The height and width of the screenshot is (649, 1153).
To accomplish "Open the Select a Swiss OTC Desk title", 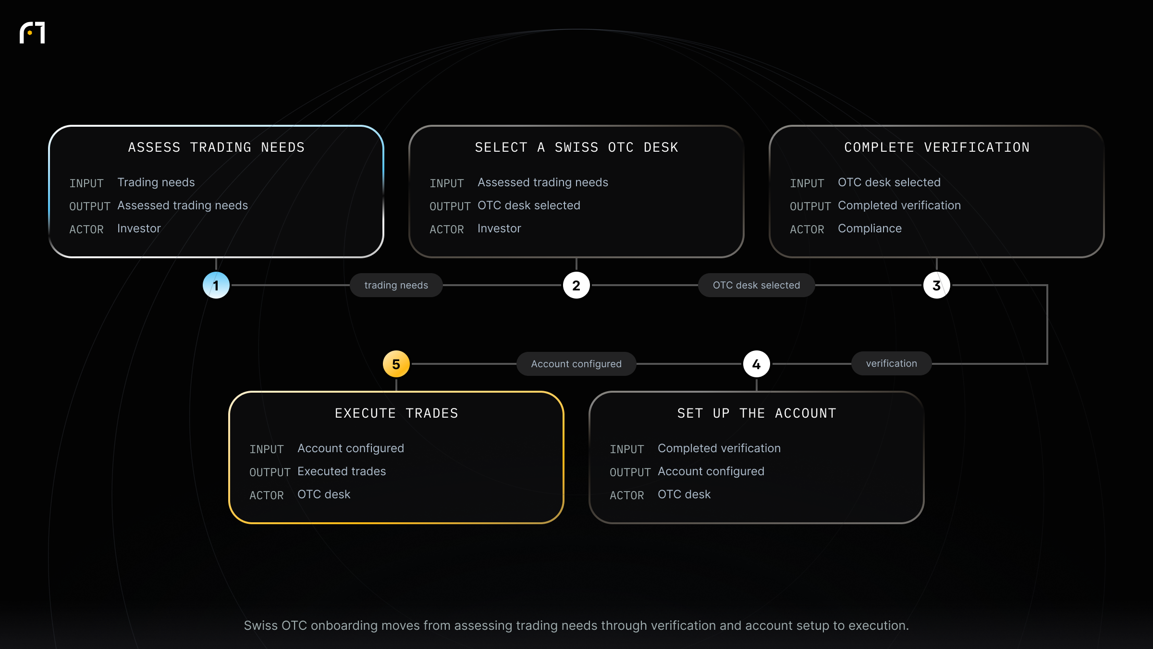I will pos(576,147).
